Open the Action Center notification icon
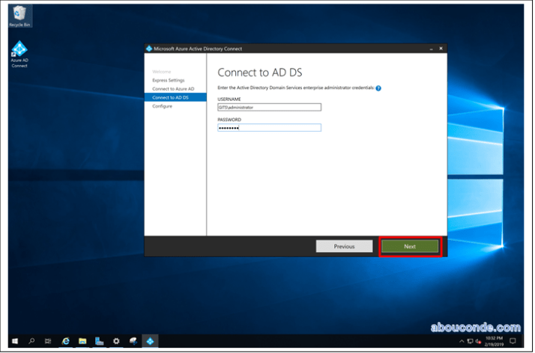The image size is (535, 353). click(513, 341)
